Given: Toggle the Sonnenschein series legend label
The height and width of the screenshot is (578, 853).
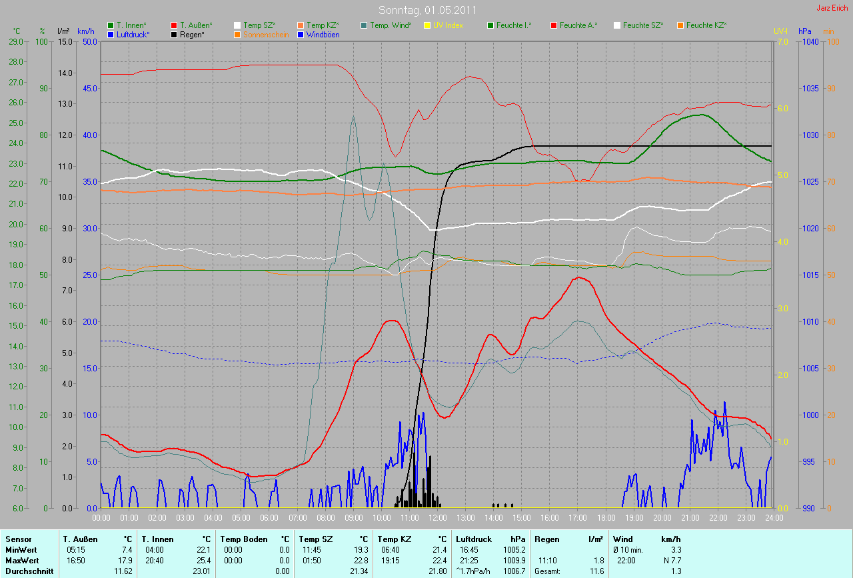Looking at the screenshot, I should [x=266, y=34].
